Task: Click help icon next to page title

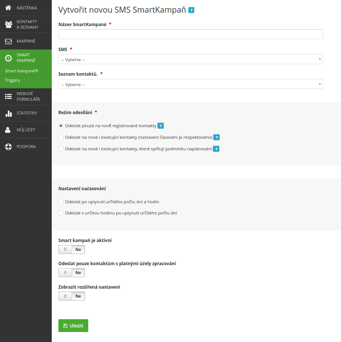Action: point(191,10)
